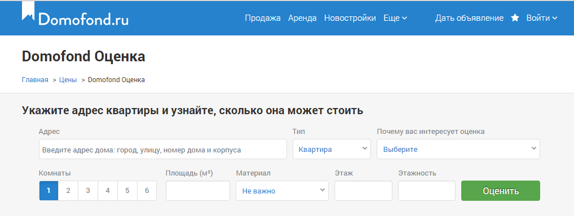Select 1 room option

point(48,191)
